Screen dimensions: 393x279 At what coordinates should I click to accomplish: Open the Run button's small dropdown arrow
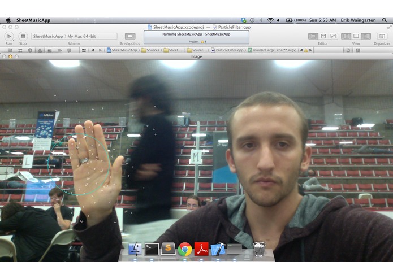(14, 40)
